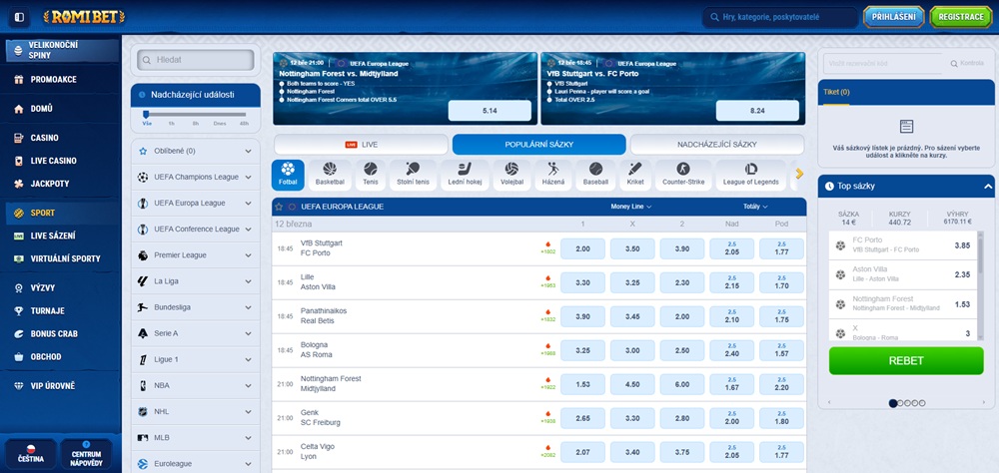The image size is (999, 473).
Task: Open the Money Line dropdown
Action: point(631,207)
